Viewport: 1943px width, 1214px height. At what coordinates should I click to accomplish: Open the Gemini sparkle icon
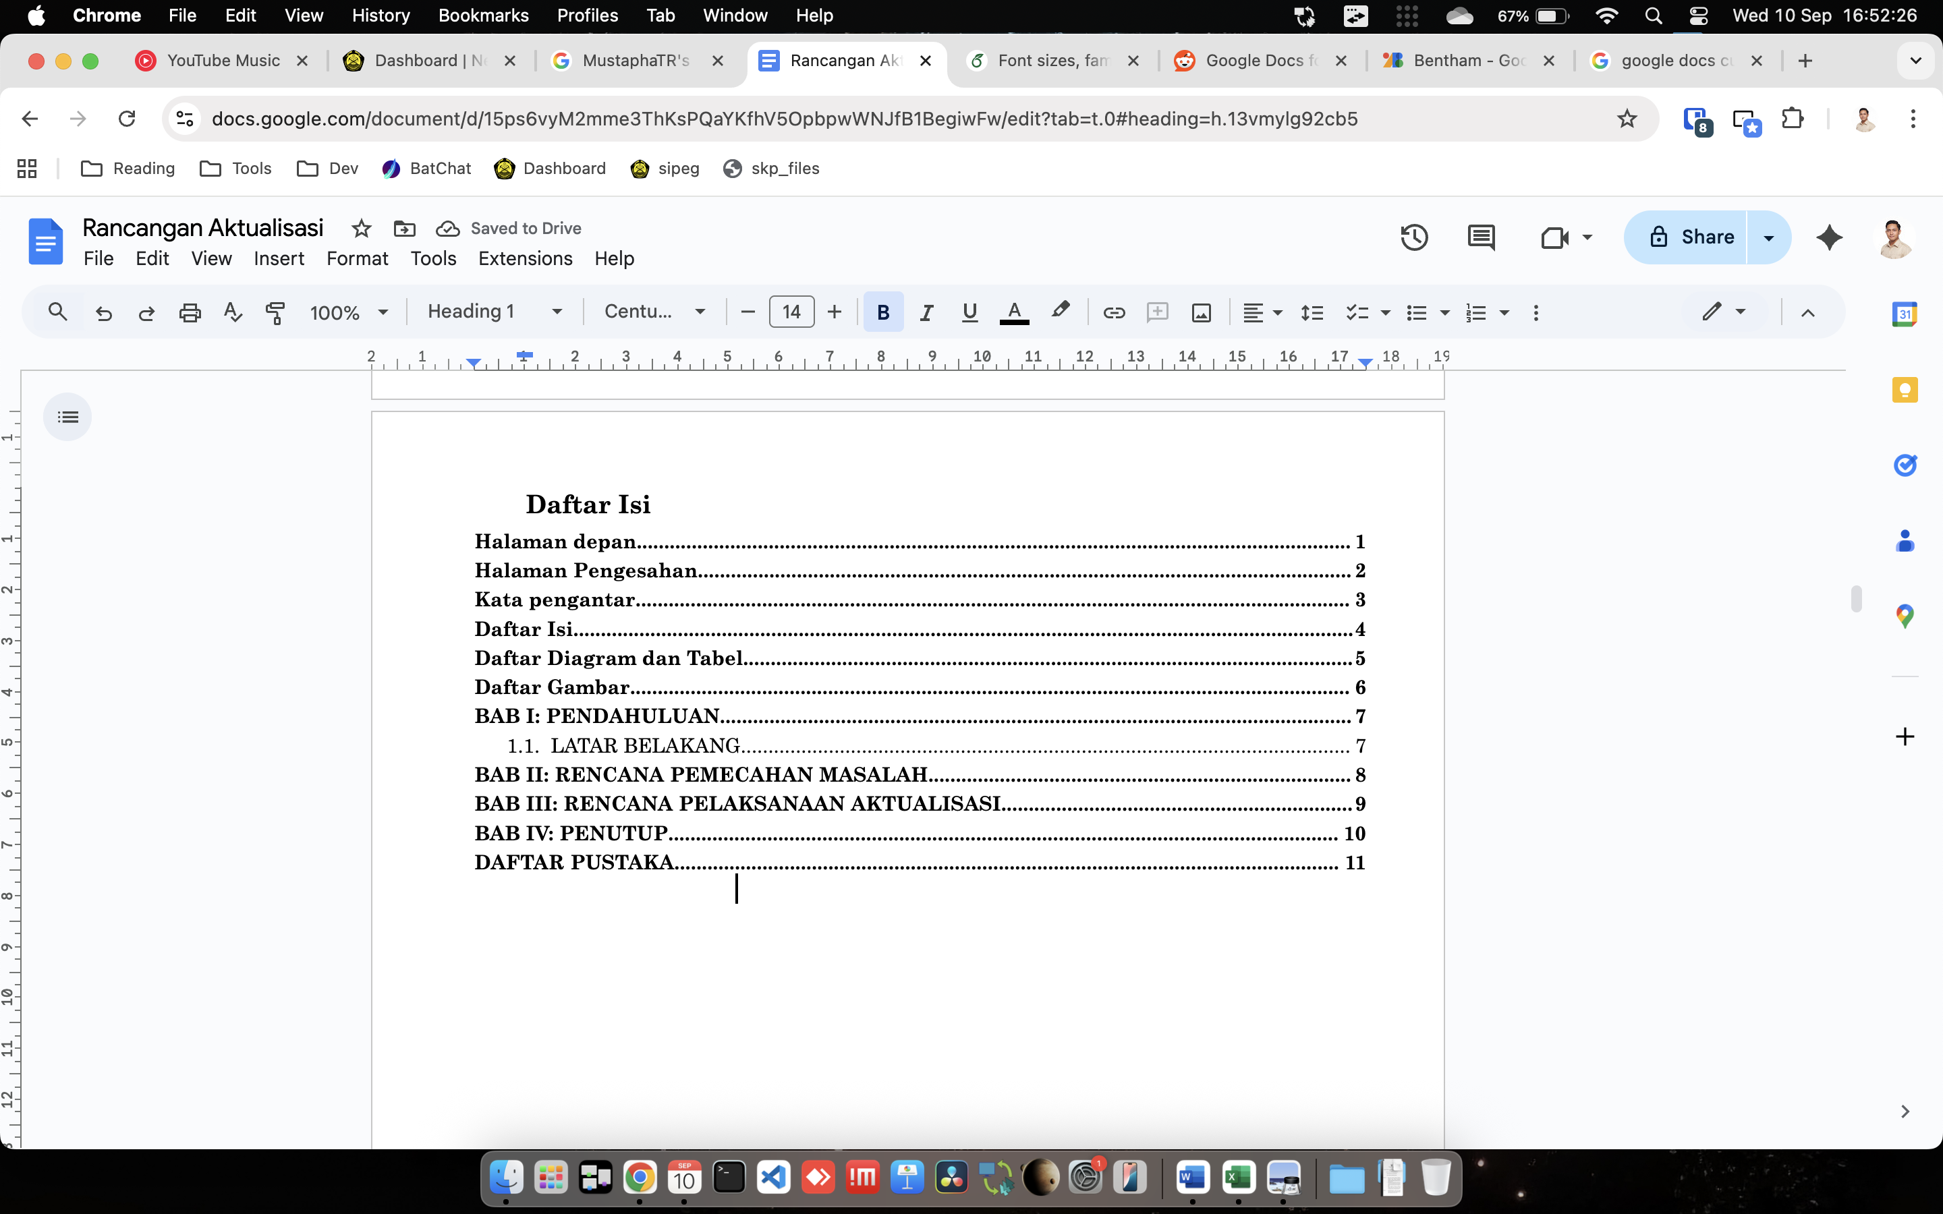pos(1829,237)
